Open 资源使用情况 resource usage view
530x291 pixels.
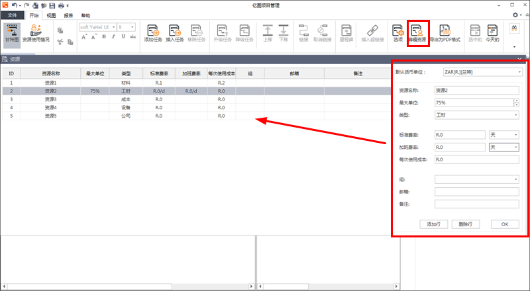click(36, 33)
